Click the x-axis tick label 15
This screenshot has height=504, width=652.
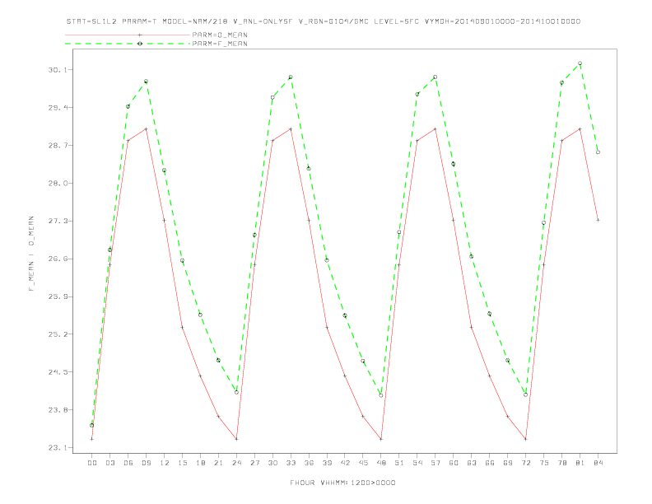tap(182, 463)
